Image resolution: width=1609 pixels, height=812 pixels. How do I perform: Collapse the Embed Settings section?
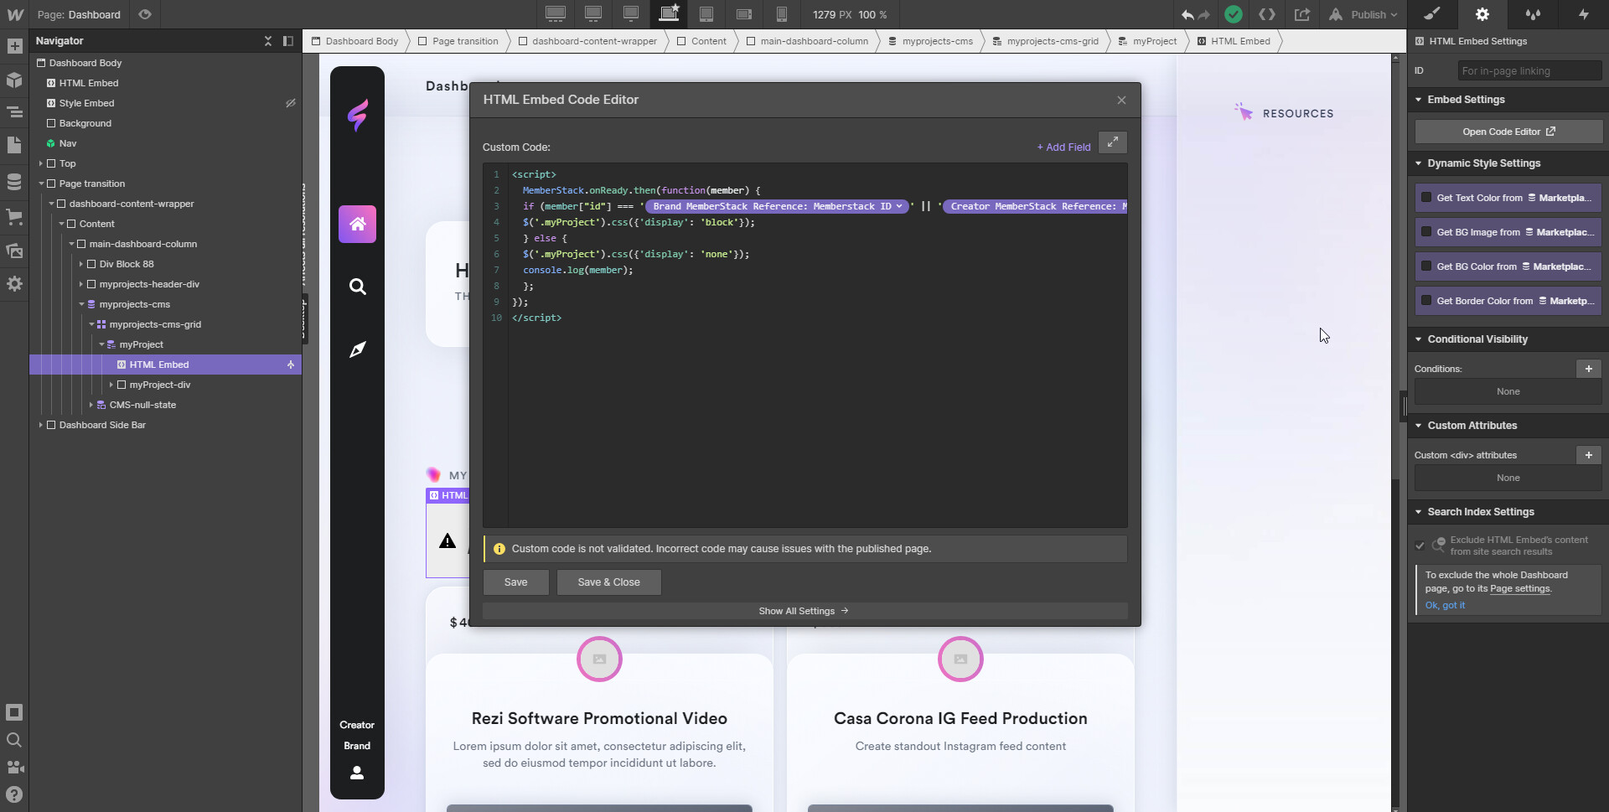click(x=1418, y=100)
